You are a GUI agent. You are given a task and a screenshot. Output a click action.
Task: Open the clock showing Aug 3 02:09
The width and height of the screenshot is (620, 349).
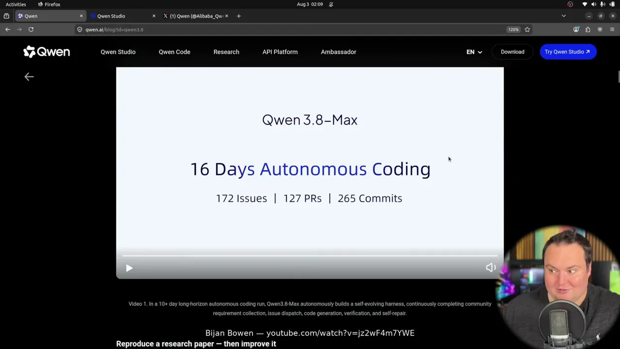coord(310,4)
